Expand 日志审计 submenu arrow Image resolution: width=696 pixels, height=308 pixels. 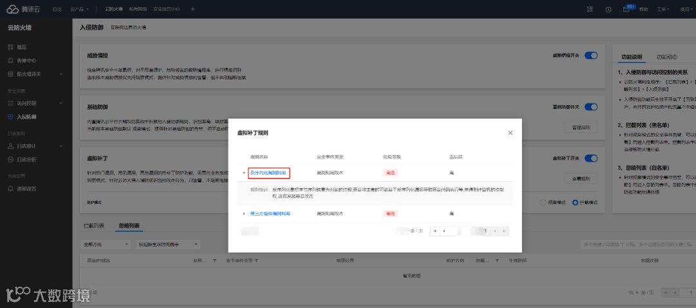click(61, 146)
